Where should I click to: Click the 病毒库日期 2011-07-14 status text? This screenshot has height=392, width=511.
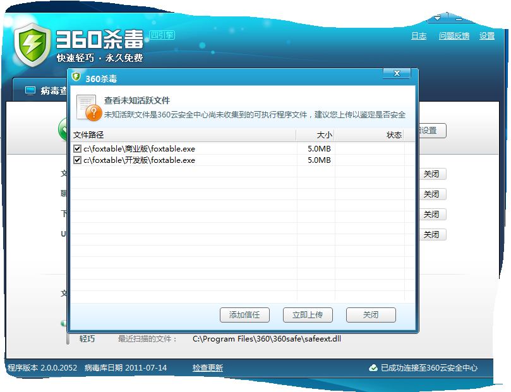(126, 368)
